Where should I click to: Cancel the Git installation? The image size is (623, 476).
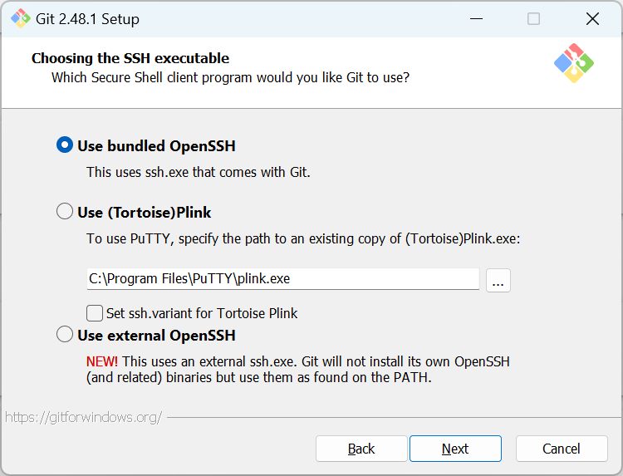[x=562, y=449]
